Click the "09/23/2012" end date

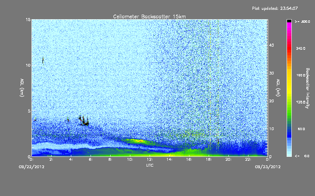(268, 167)
